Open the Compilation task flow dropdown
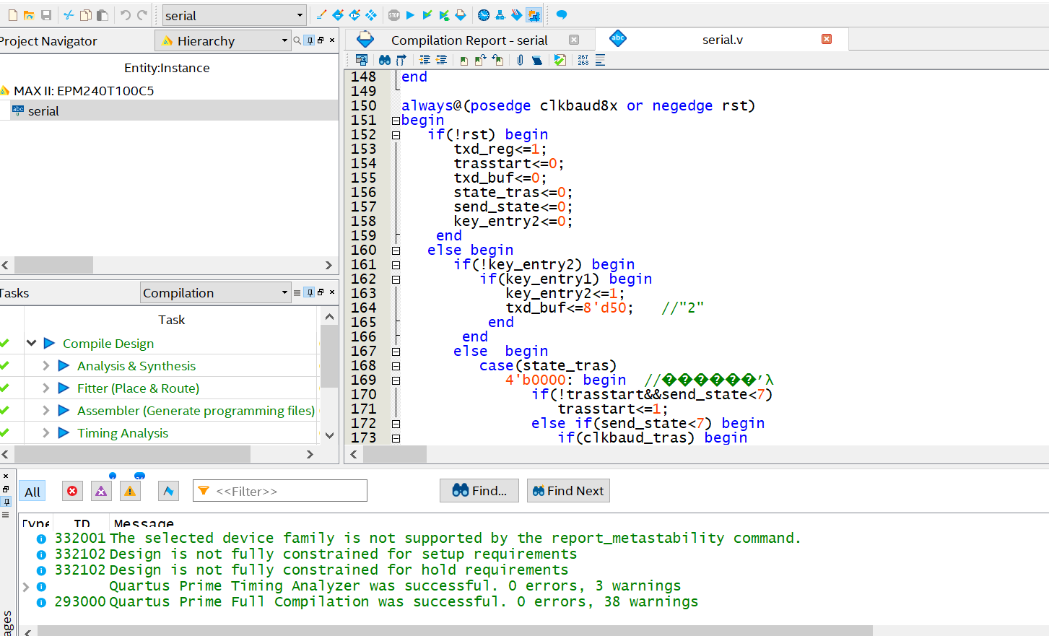 (x=216, y=292)
